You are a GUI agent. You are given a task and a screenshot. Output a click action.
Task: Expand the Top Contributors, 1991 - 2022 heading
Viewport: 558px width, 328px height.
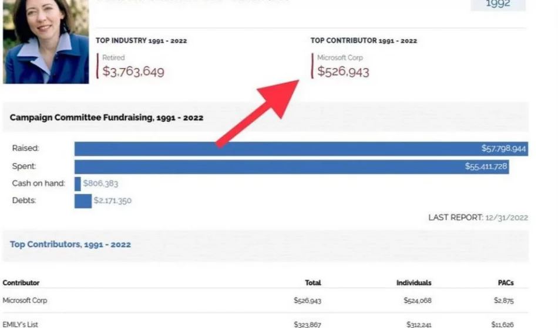pyautogui.click(x=70, y=244)
